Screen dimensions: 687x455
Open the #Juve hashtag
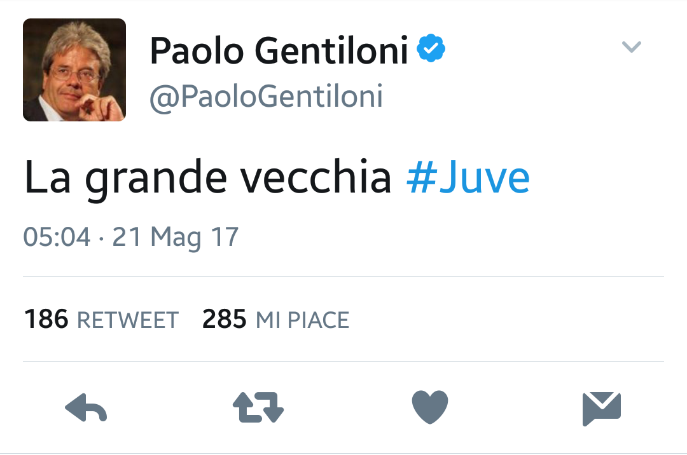pyautogui.click(x=468, y=179)
